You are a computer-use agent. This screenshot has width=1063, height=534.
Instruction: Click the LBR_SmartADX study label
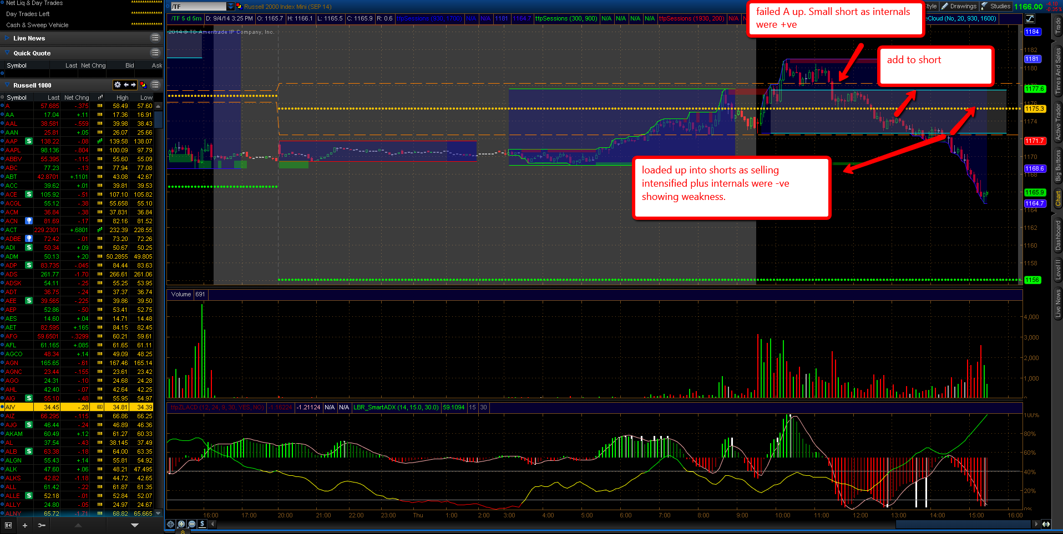(x=396, y=407)
